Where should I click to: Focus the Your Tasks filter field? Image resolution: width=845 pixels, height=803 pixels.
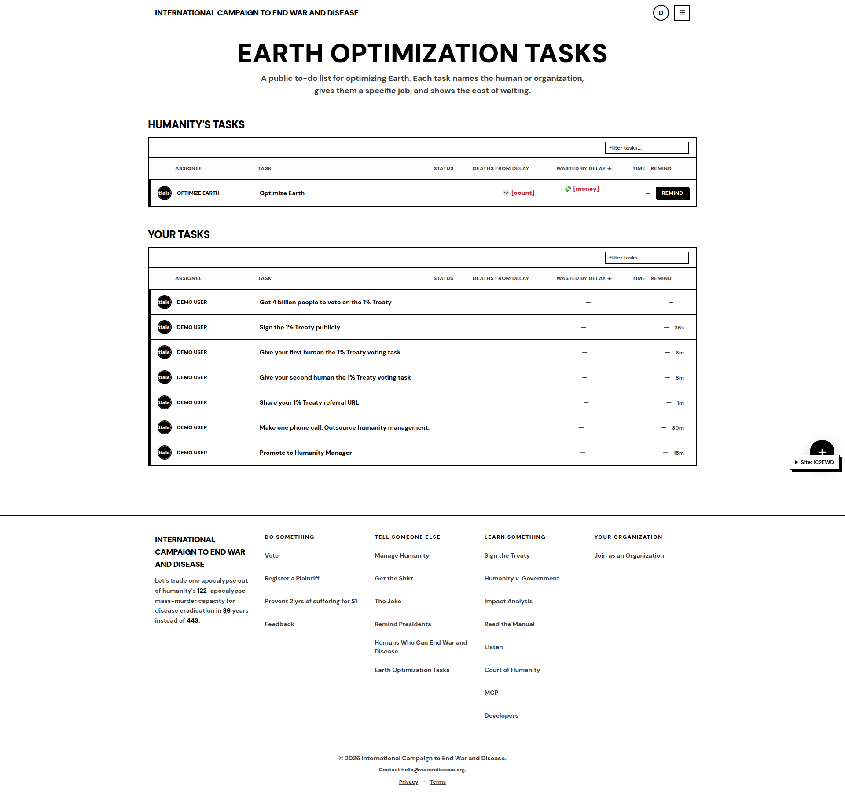(x=647, y=258)
